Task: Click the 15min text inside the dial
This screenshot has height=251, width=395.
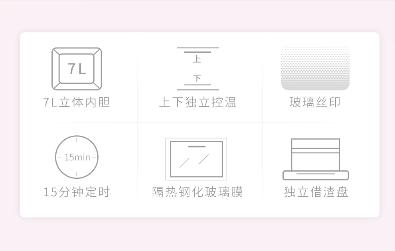Action: point(77,157)
